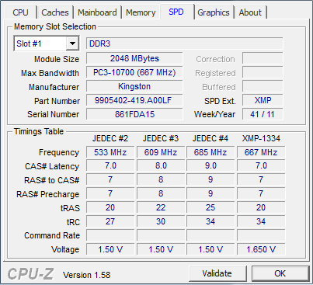Image resolution: width=313 pixels, height=285 pixels.
Task: Click the SPD tab
Action: pos(176,12)
